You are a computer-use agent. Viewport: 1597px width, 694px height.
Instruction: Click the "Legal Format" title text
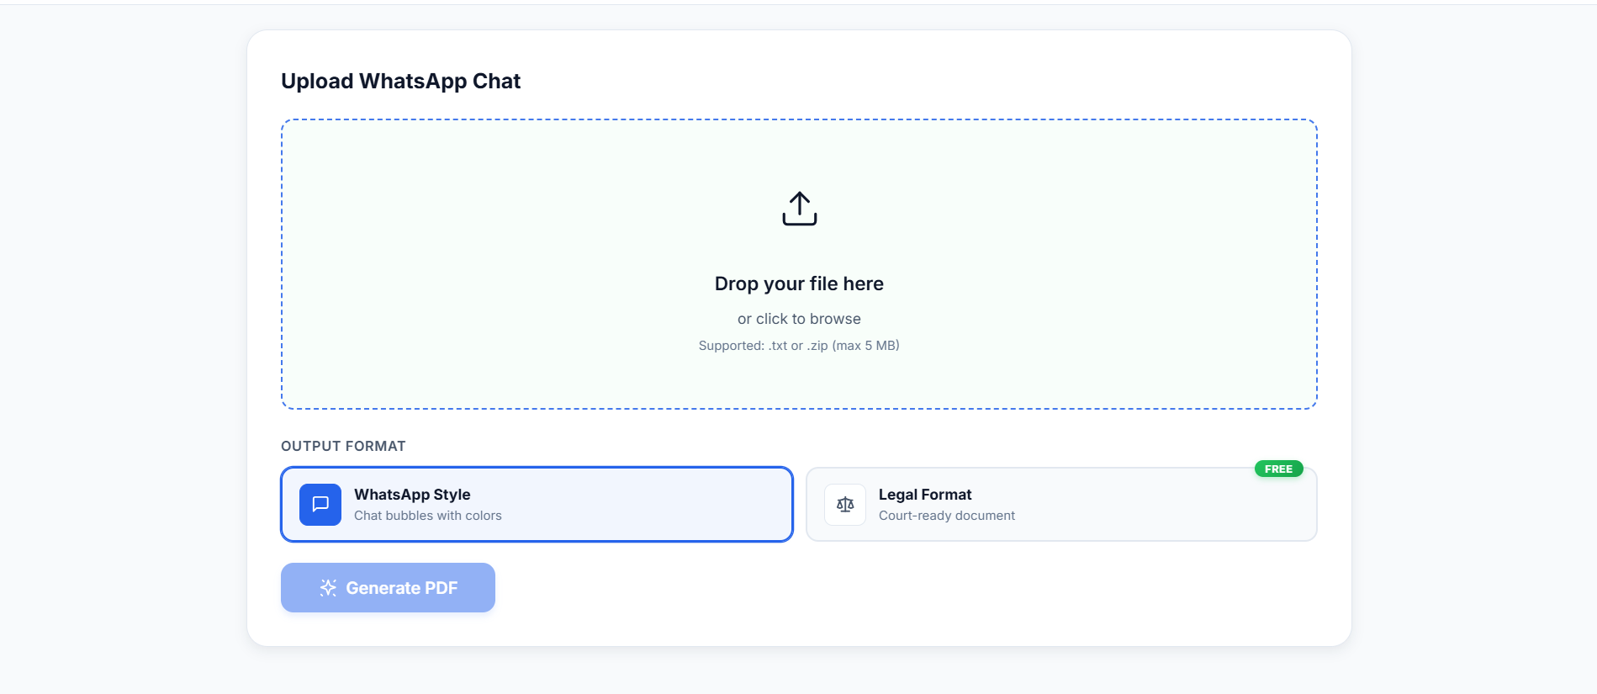tap(925, 495)
